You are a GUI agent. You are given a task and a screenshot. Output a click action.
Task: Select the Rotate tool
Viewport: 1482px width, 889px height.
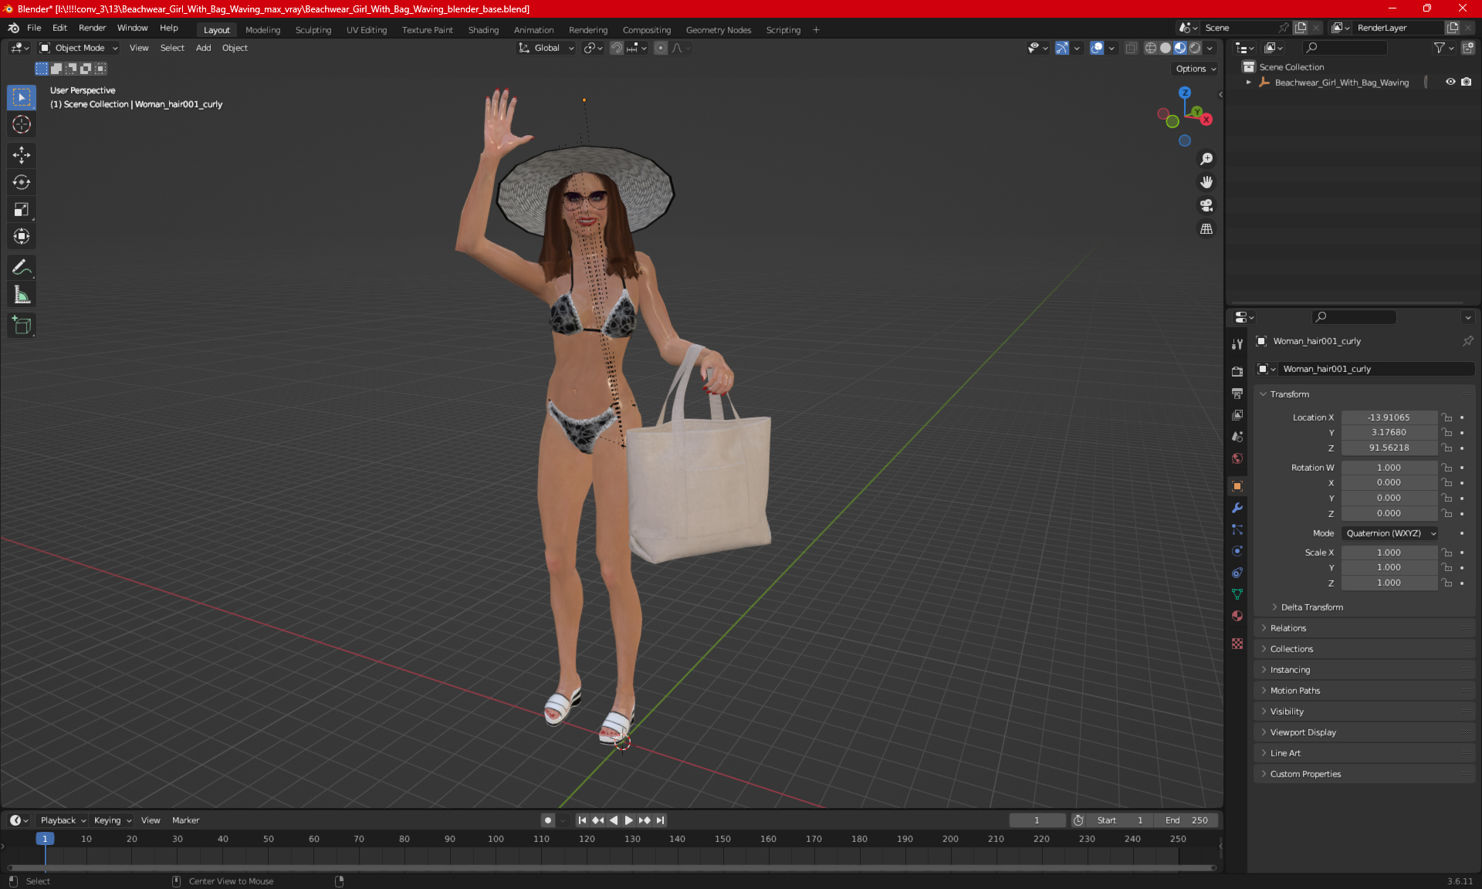(x=22, y=182)
